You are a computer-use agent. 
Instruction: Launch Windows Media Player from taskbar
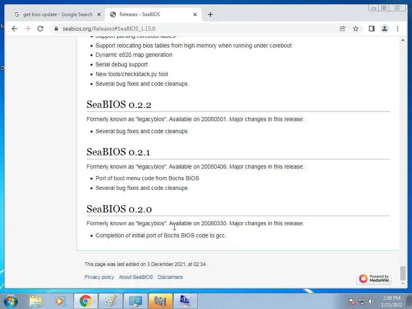(60, 301)
